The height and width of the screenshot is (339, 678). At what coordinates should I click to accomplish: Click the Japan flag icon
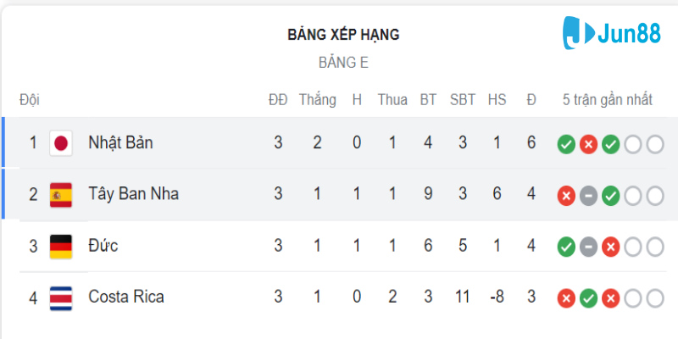[x=61, y=142]
